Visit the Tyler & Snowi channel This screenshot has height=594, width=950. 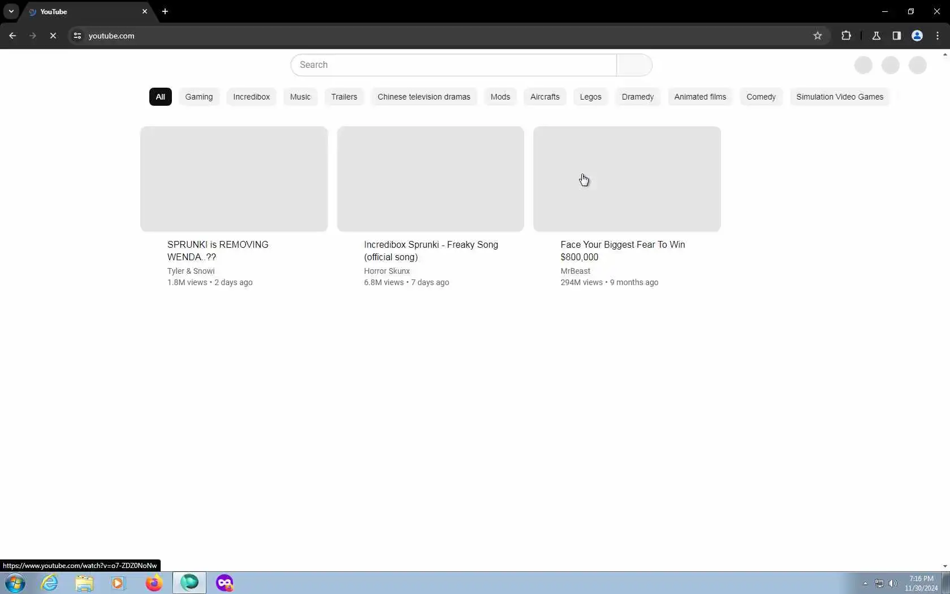191,271
